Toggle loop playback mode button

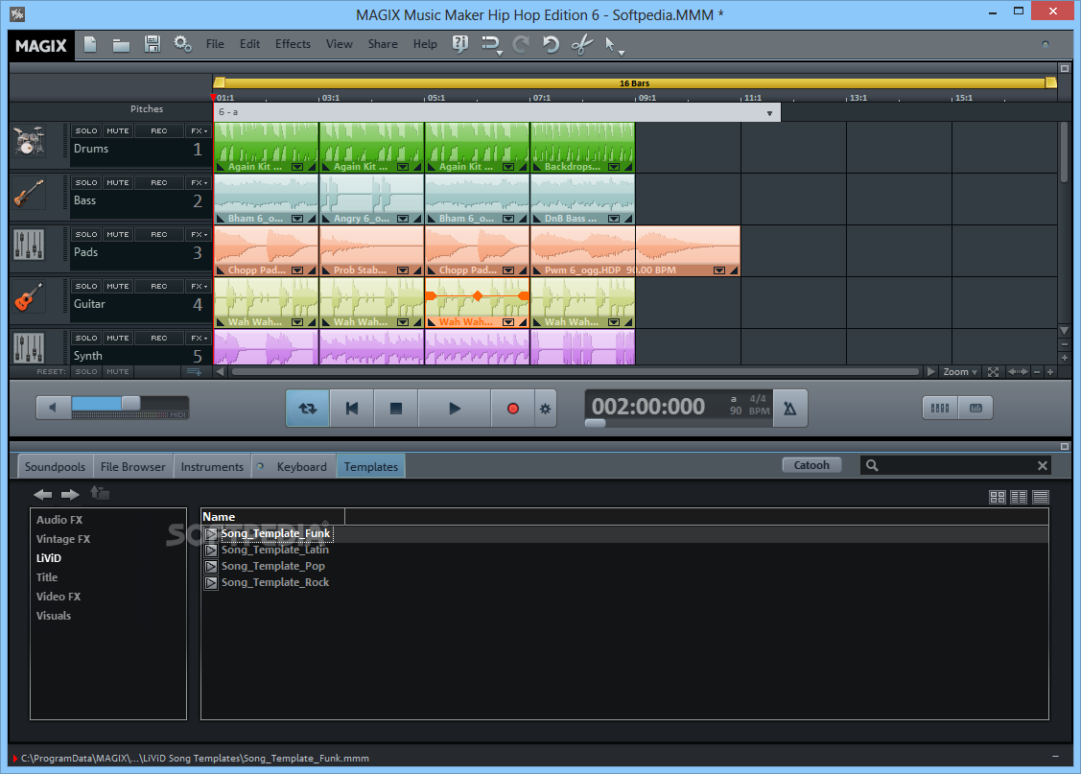308,409
